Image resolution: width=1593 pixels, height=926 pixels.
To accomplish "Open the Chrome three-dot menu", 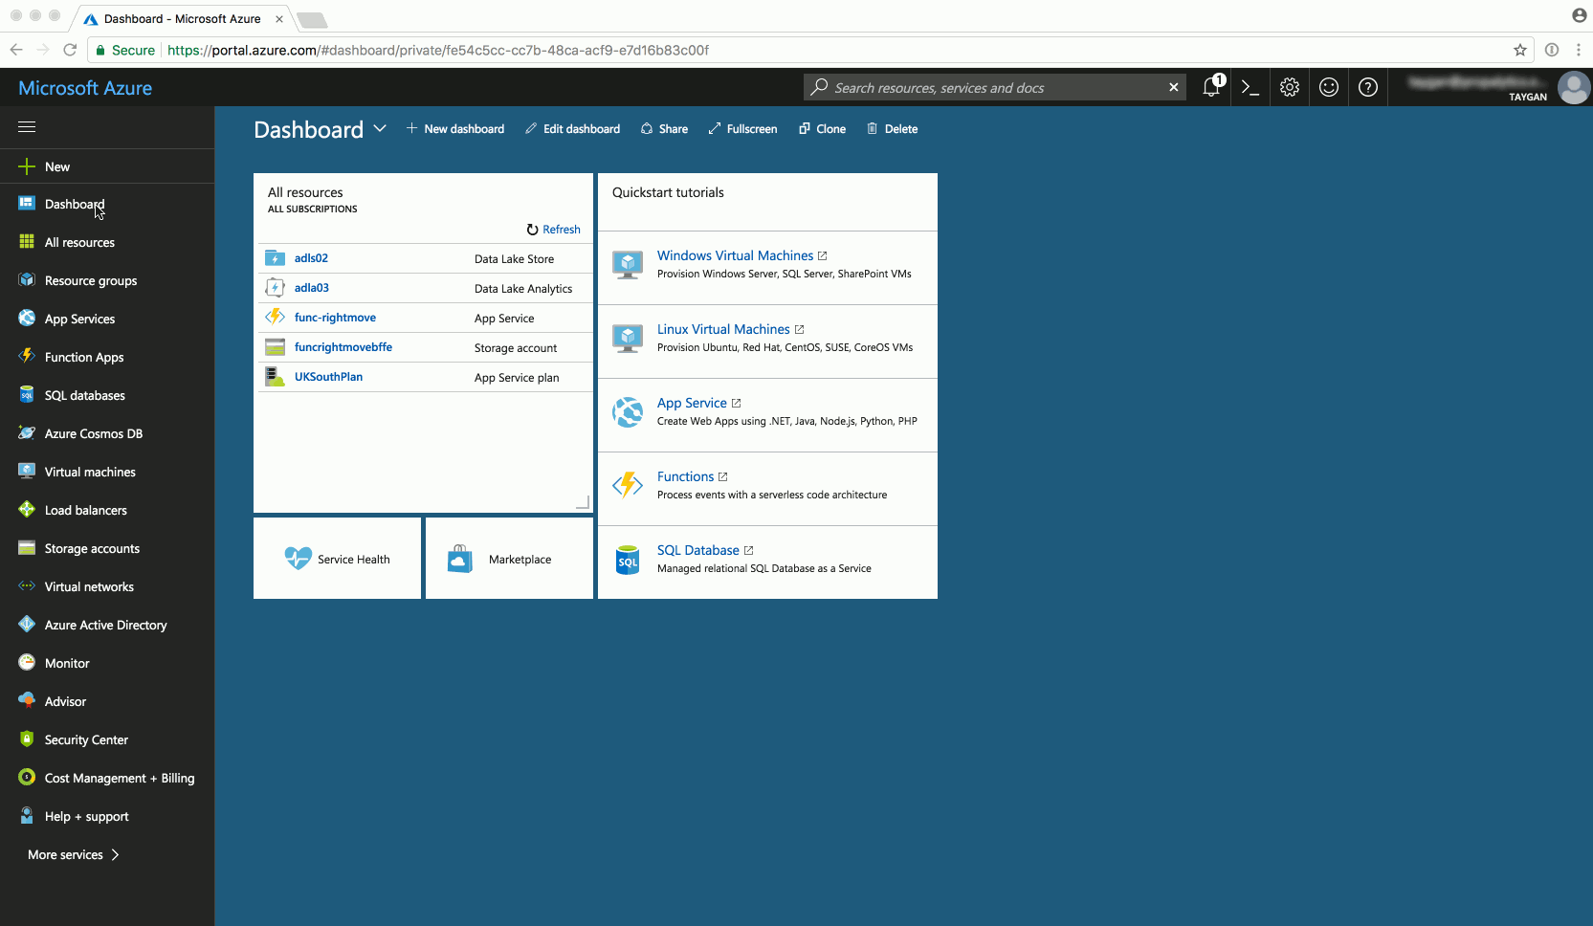I will click(1579, 50).
